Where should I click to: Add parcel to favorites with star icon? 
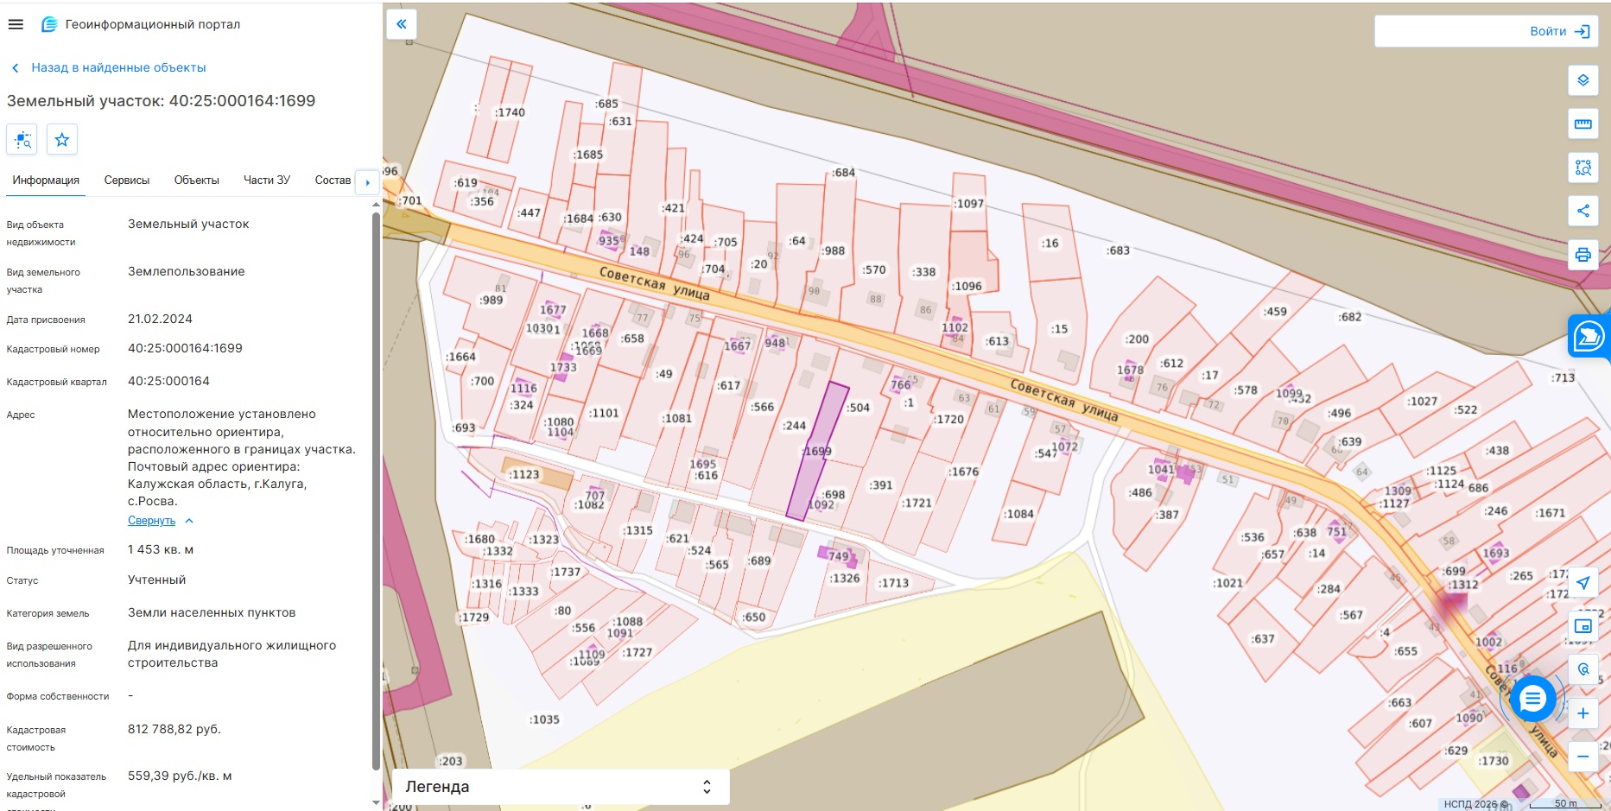pyautogui.click(x=62, y=139)
